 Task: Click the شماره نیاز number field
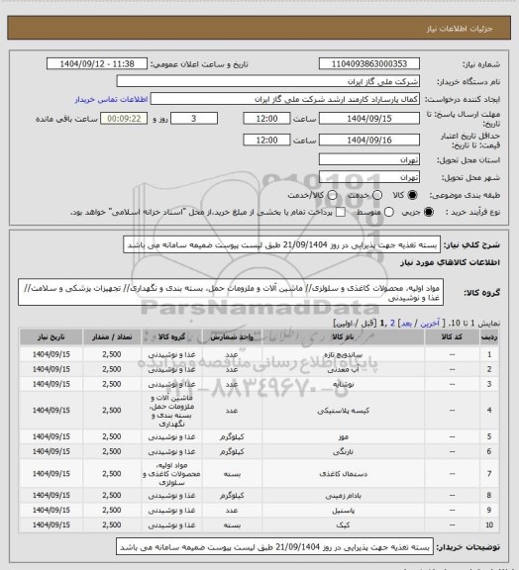pos(369,63)
